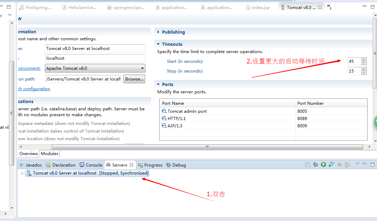Minimize the editor area
Screen dimensions: 377x221
364,6
